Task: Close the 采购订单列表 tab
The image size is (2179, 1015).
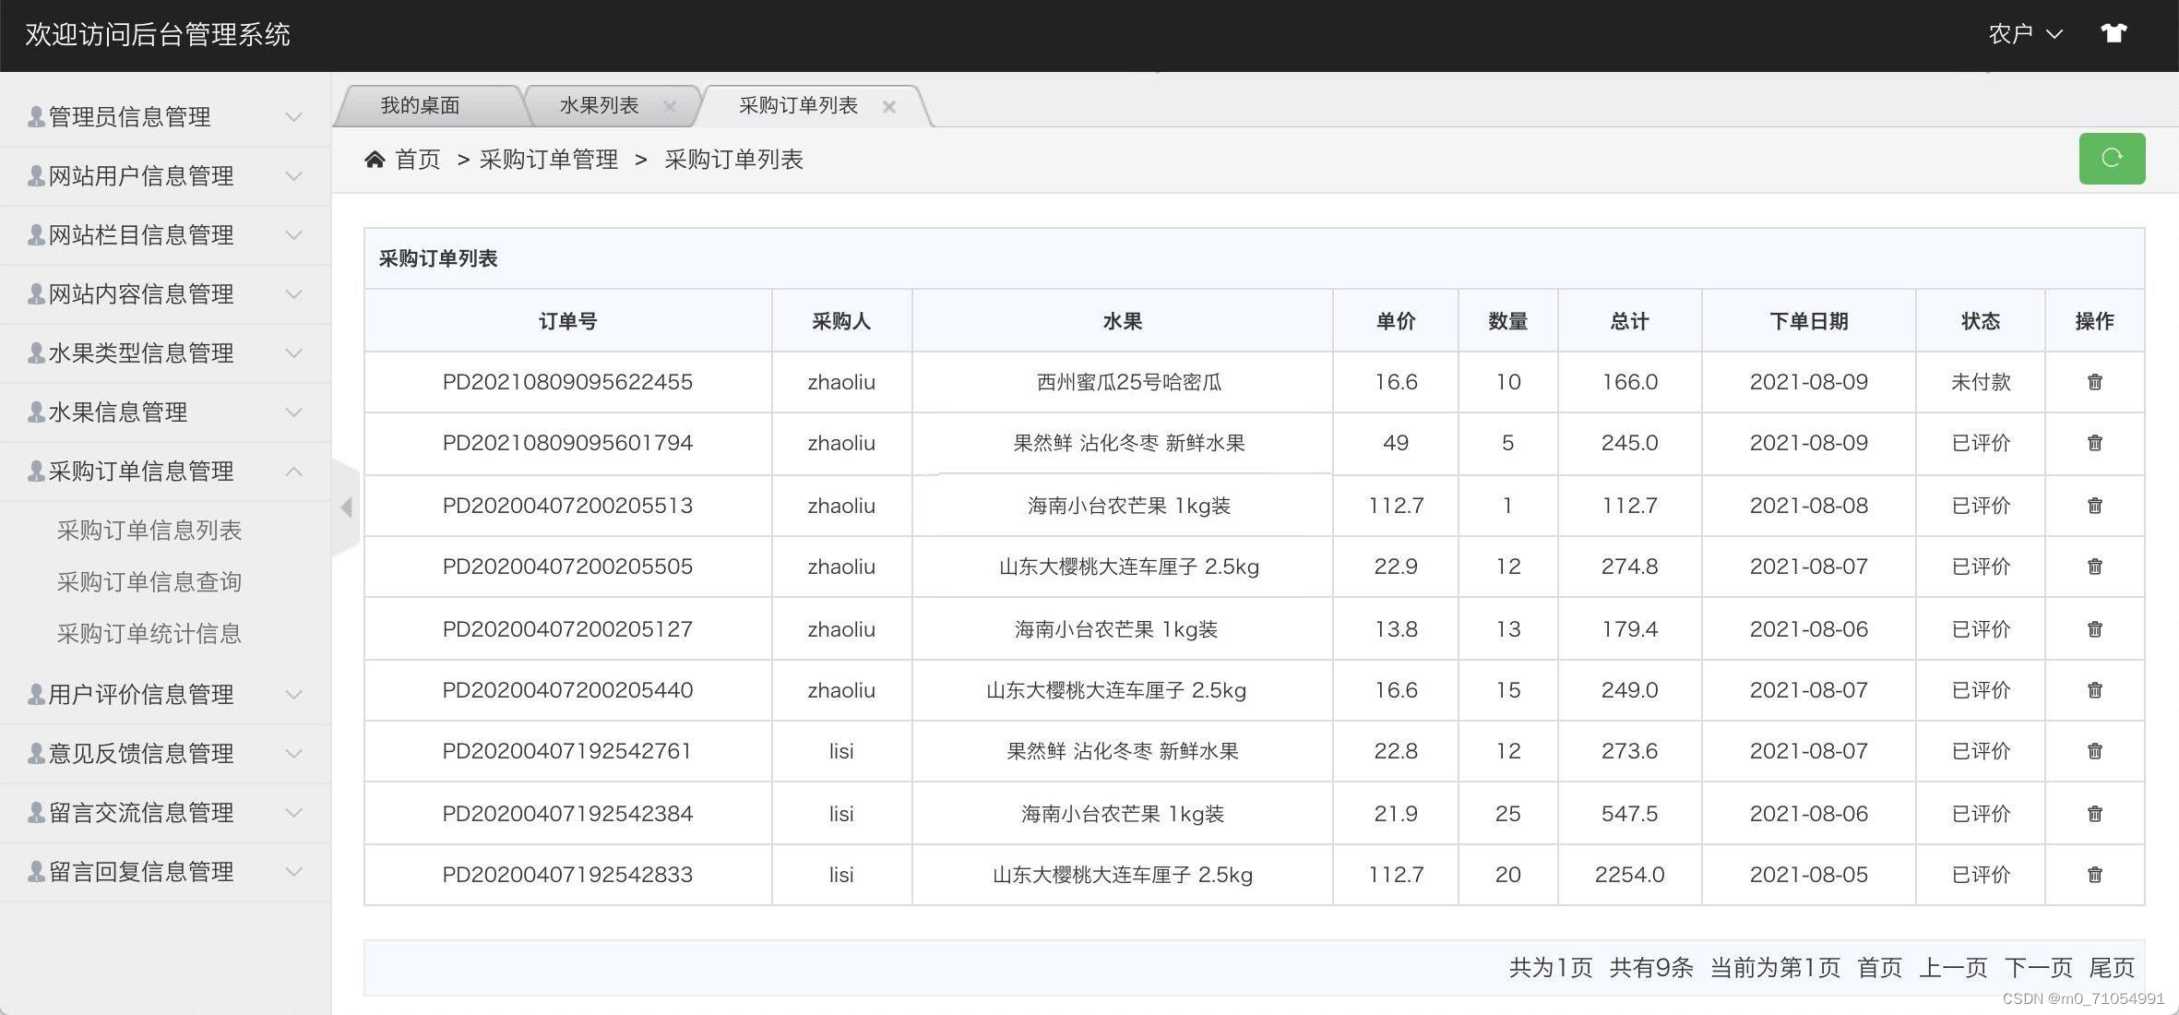Action: [888, 106]
